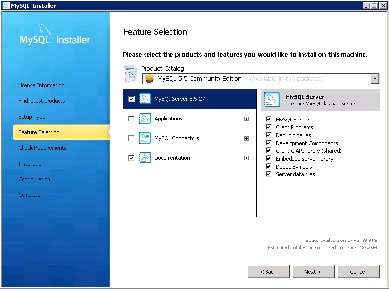Uncheck the Embedded server library checkbox
This screenshot has width=389, height=289.
[268, 159]
